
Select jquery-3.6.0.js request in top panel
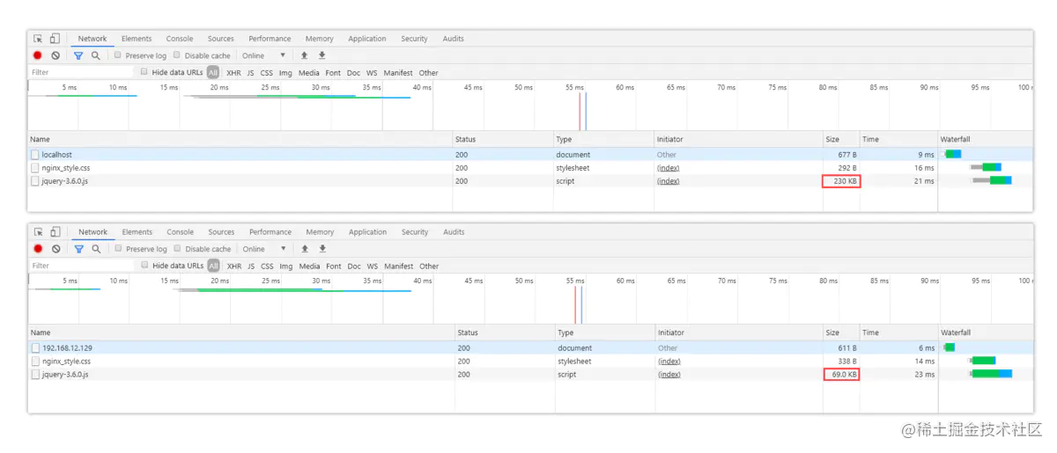(529, 181)
